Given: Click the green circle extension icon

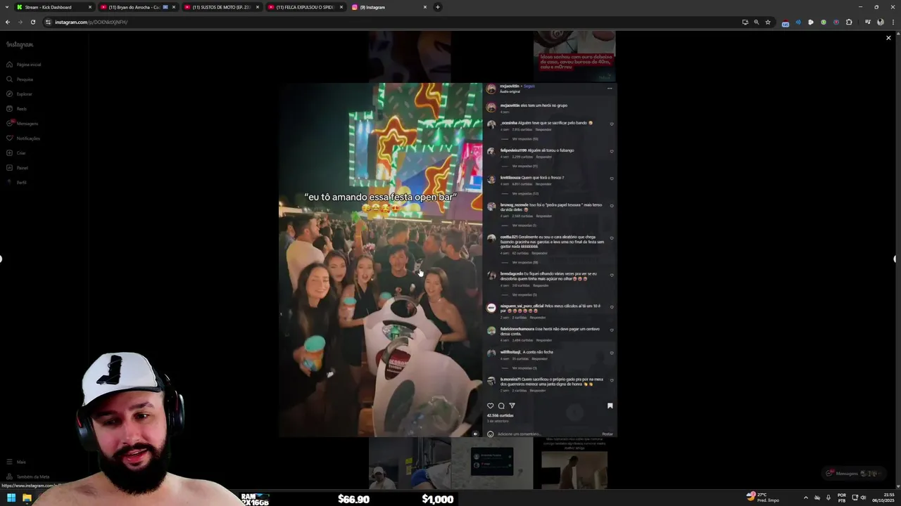Looking at the screenshot, I should pyautogui.click(x=824, y=22).
